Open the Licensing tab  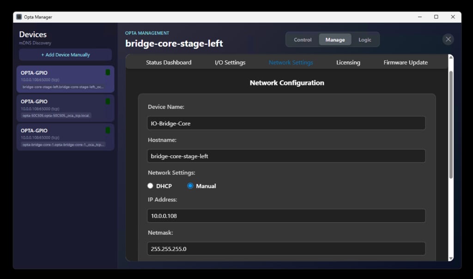(348, 62)
